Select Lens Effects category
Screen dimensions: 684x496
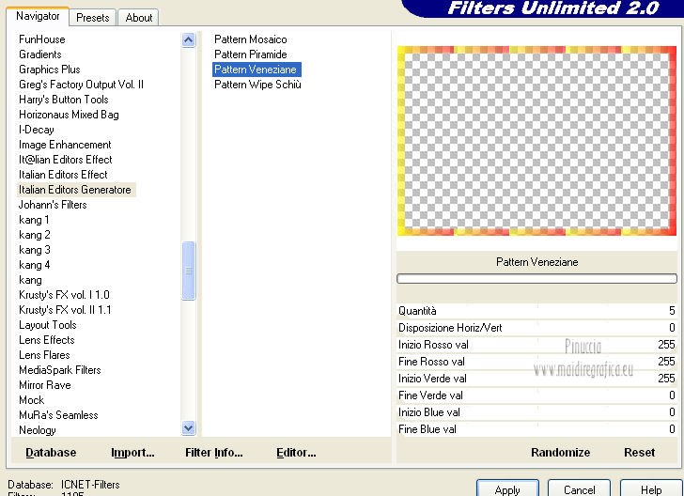click(47, 340)
